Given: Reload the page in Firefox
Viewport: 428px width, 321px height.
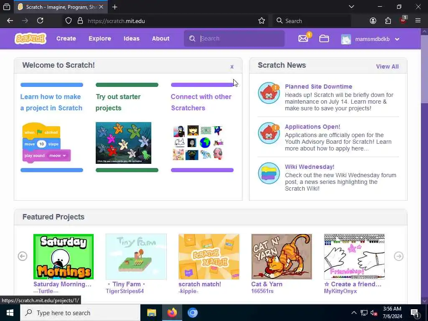Looking at the screenshot, I should click(x=40, y=21).
